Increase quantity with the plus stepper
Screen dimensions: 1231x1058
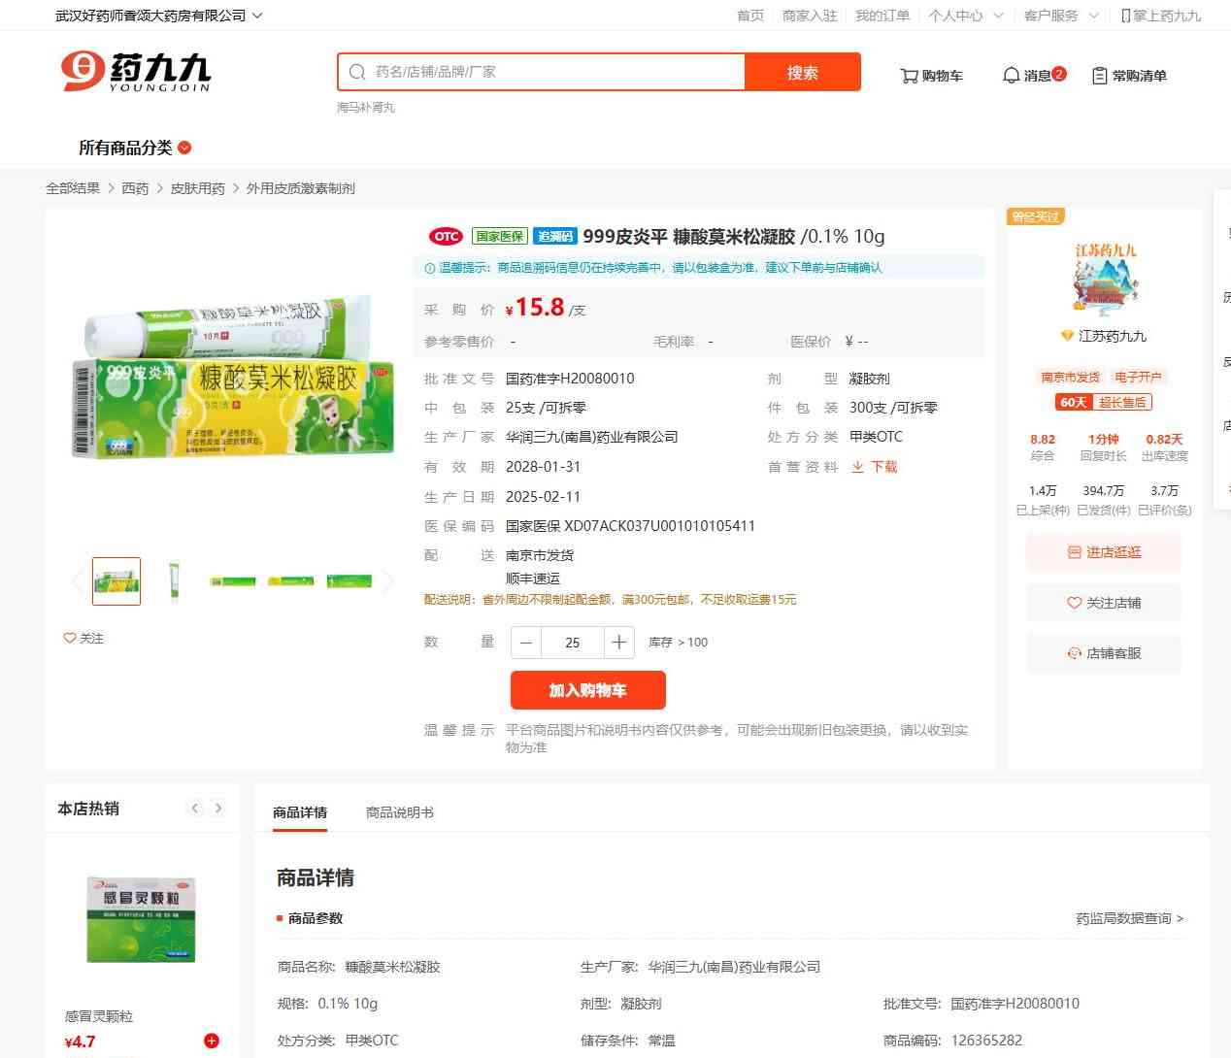coord(618,643)
